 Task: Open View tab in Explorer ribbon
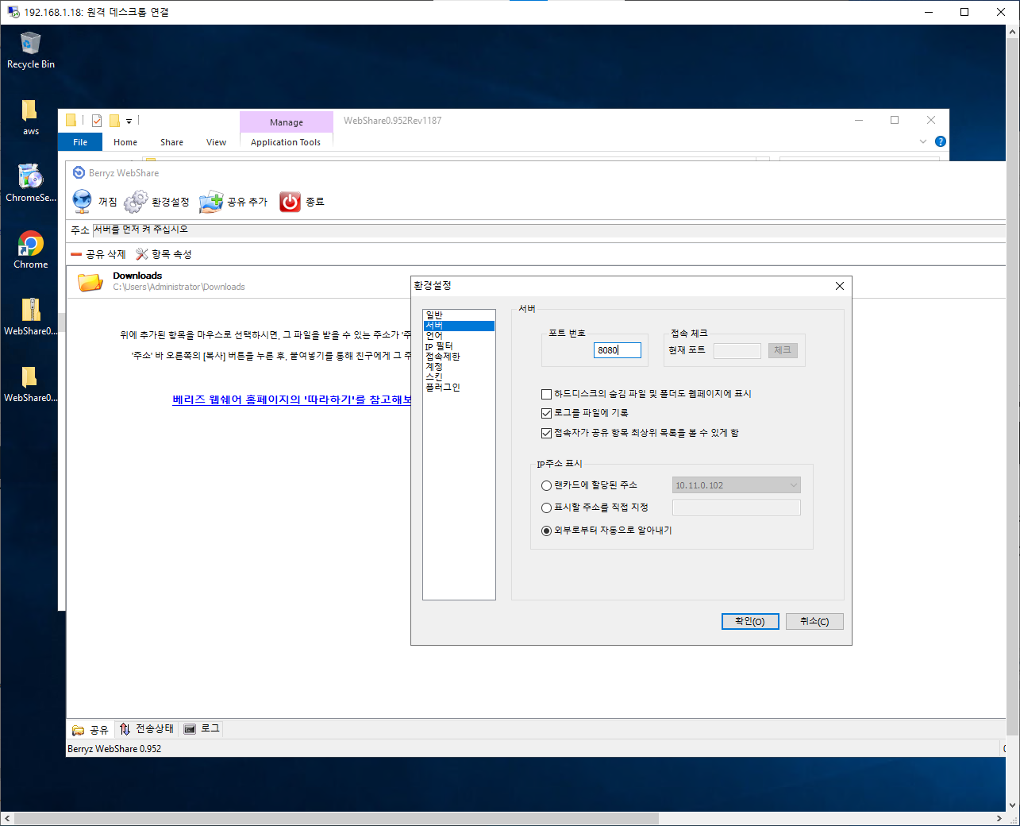tap(216, 142)
